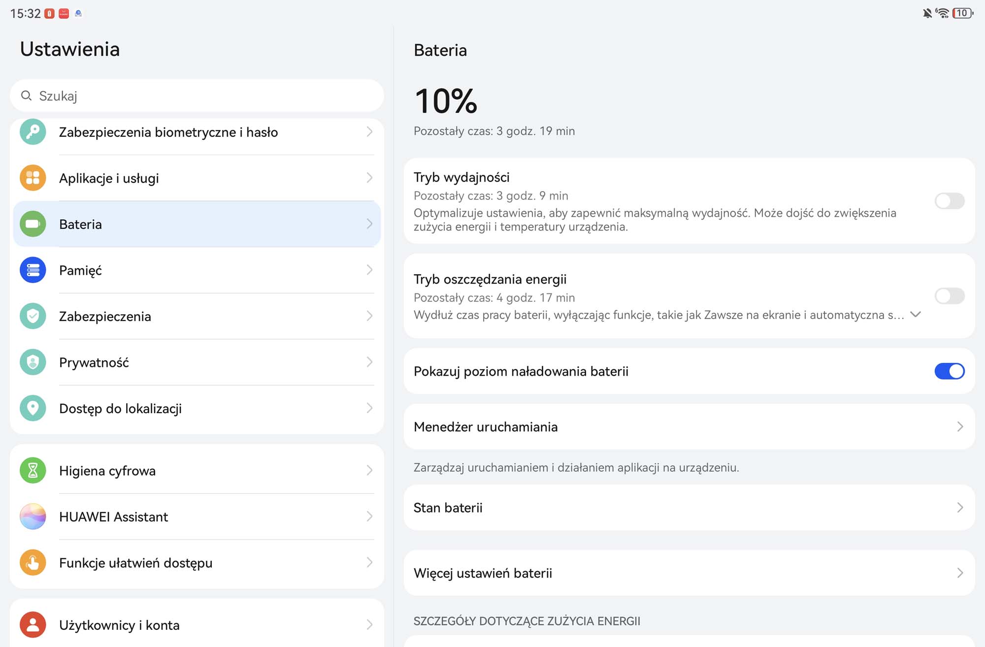Open Stan baterii chevron arrow
Image resolution: width=985 pixels, height=647 pixels.
(960, 507)
